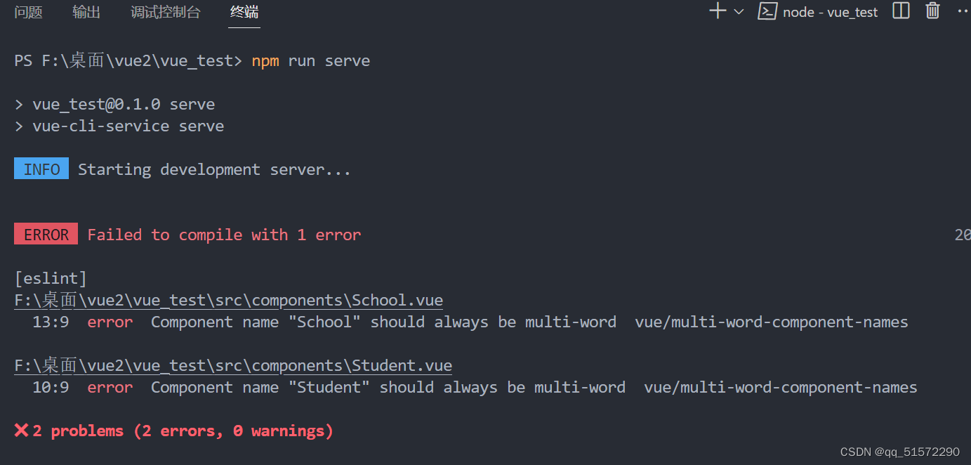
Task: Create a new terminal with the plus icon
Action: point(716,11)
